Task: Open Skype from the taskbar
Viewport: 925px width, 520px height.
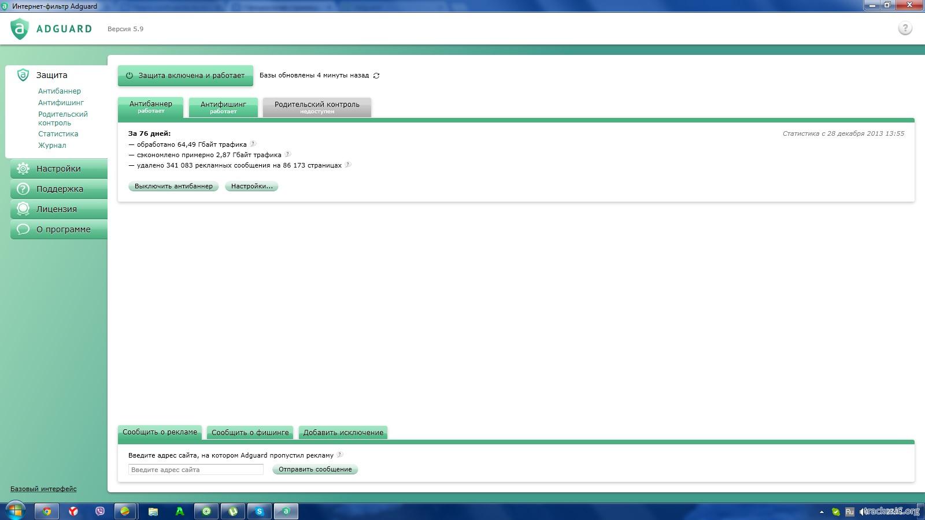Action: point(260,511)
